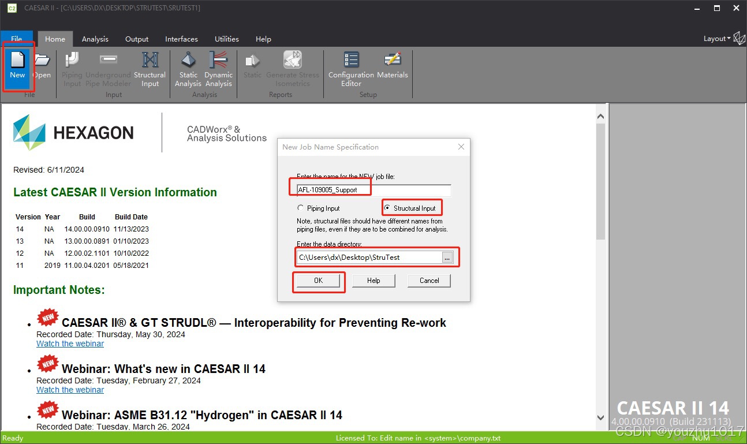Switch to the Home tab
747x444 pixels.
pos(55,39)
